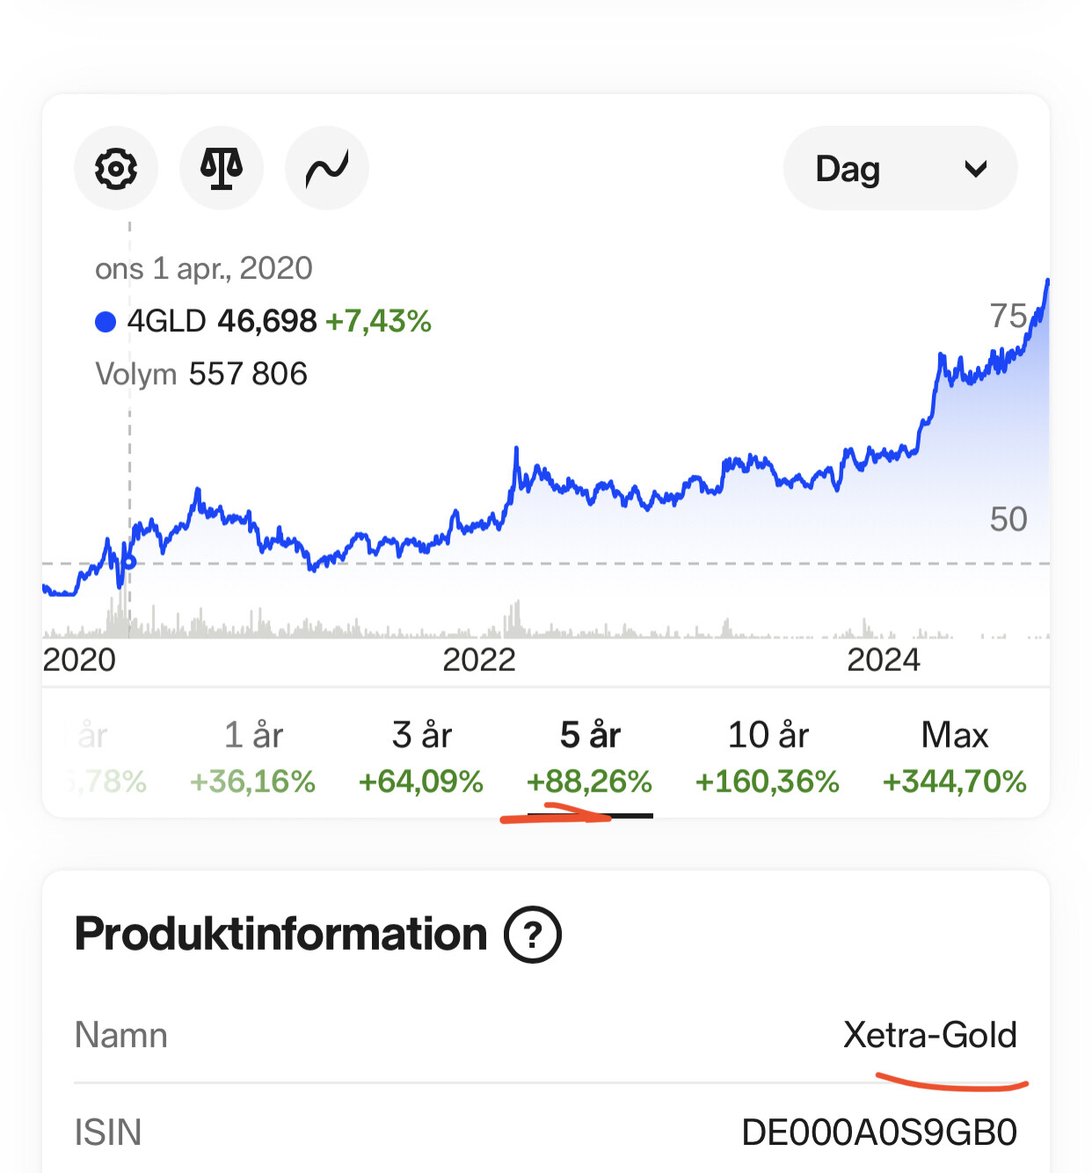The image size is (1092, 1173).
Task: Click the blue 4GLD series dot
Action: coord(106,322)
